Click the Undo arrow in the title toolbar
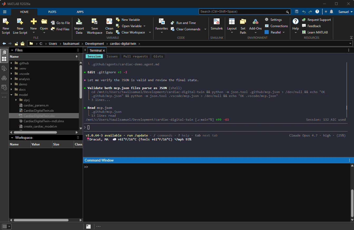 point(304,12)
